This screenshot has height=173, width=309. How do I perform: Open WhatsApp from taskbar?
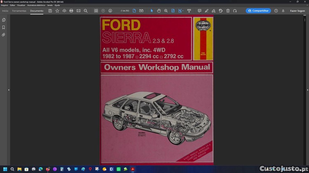pos(118,169)
